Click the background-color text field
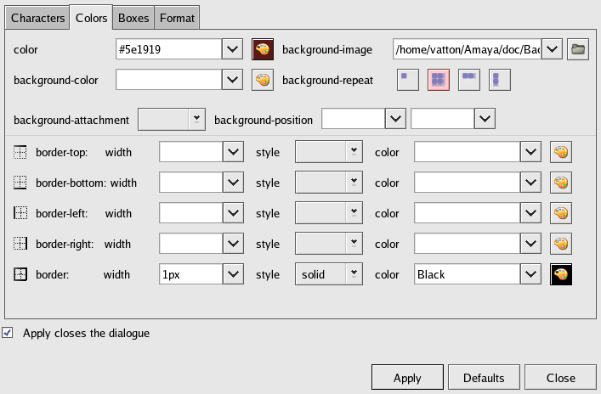Screen dimensions: 601x394 [168, 81]
